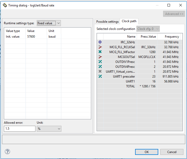This screenshot has height=159, width=187.
Task: Switch to the Clock path tab
Action: [129, 21]
